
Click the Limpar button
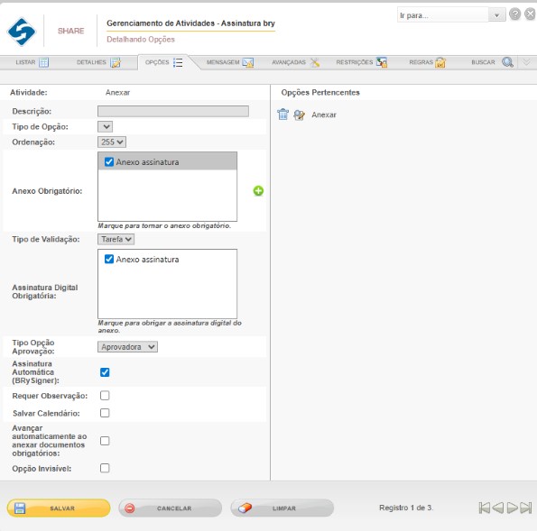pyautogui.click(x=282, y=508)
